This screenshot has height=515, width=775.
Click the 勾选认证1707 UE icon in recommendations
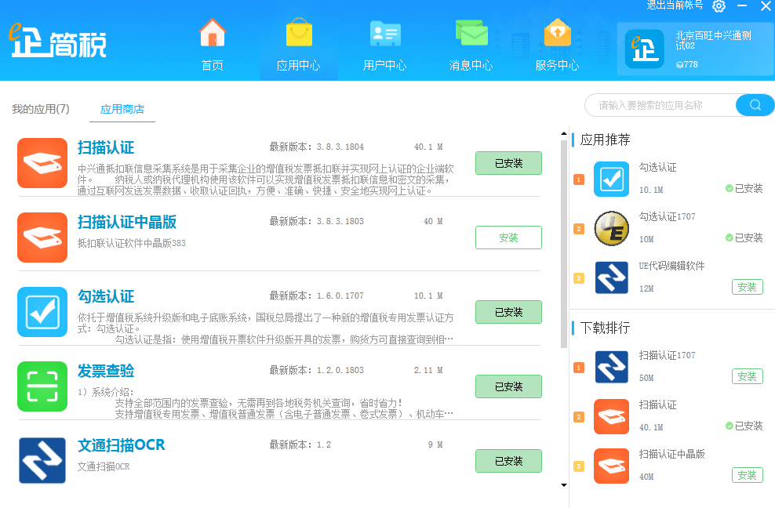tap(611, 228)
